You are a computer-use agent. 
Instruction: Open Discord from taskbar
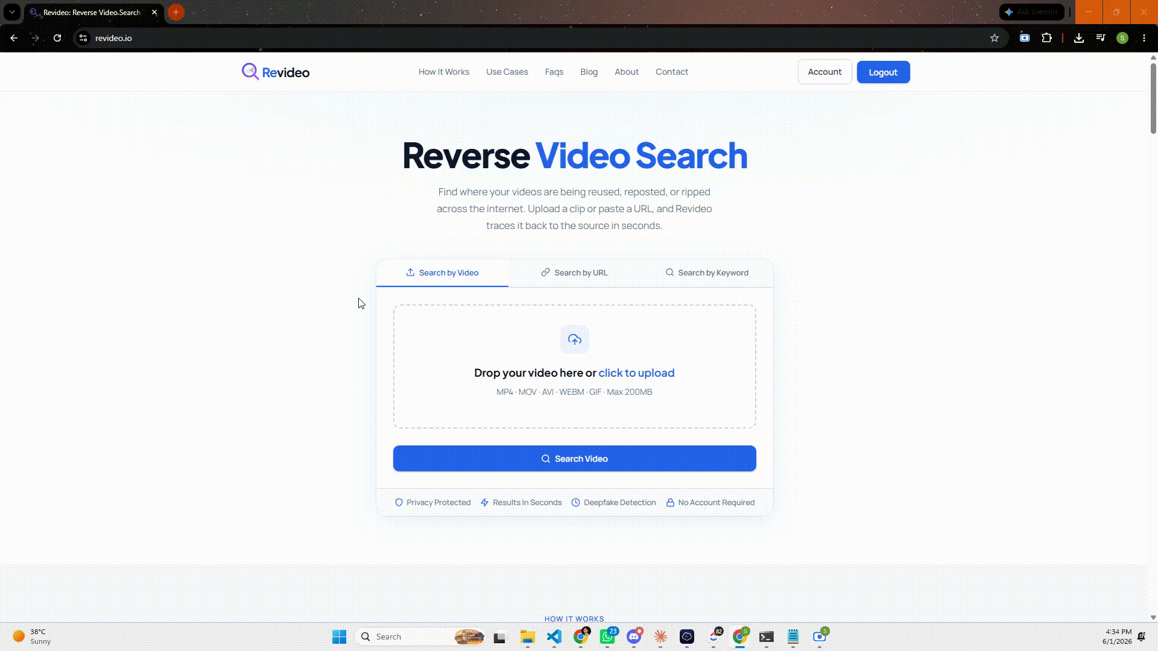point(634,637)
